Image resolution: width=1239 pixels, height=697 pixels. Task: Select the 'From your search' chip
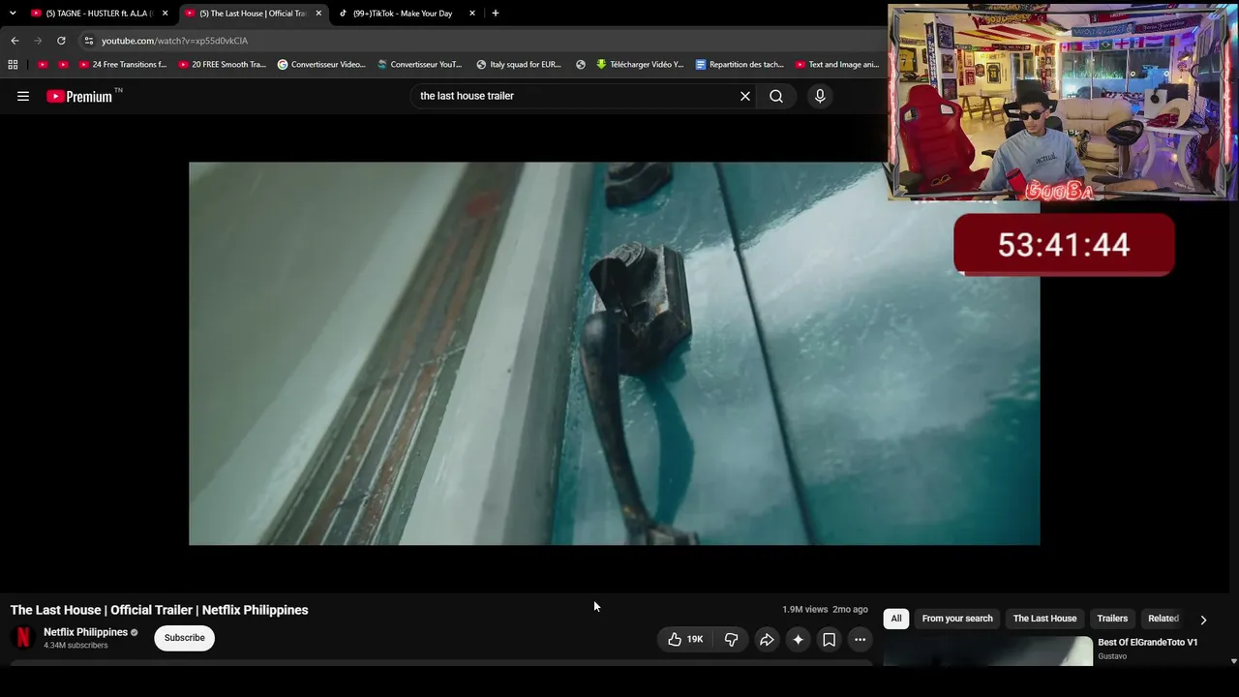(x=957, y=619)
